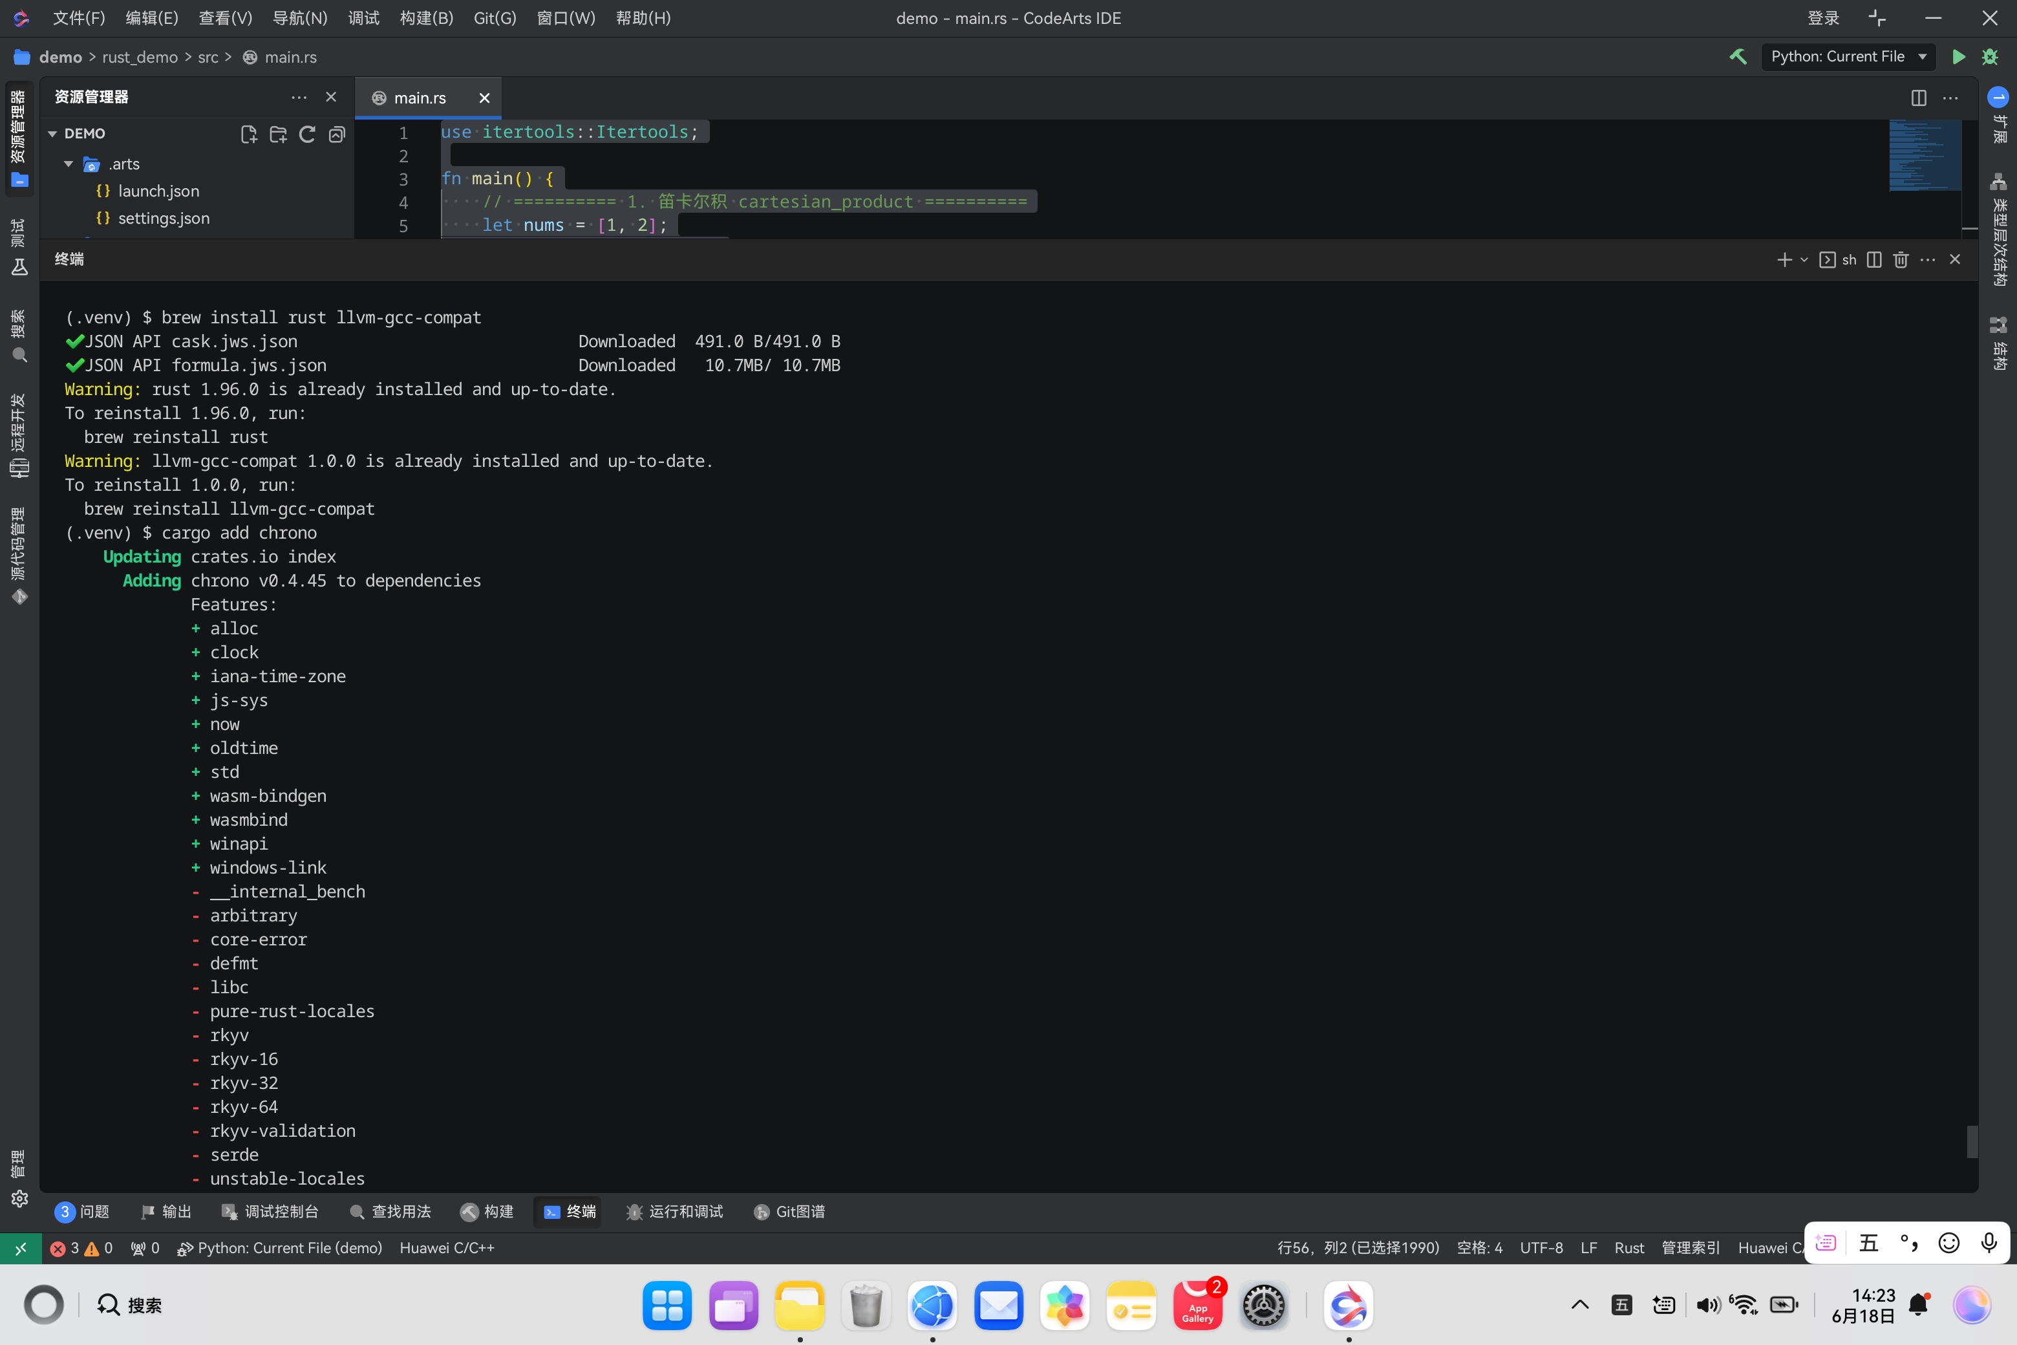Click the 搜索 search box on the taskbar
Screen dimensions: 2017x1345
click(129, 1305)
